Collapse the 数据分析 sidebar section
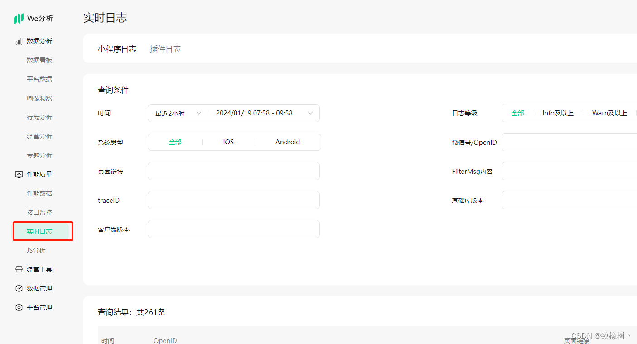 click(39, 41)
